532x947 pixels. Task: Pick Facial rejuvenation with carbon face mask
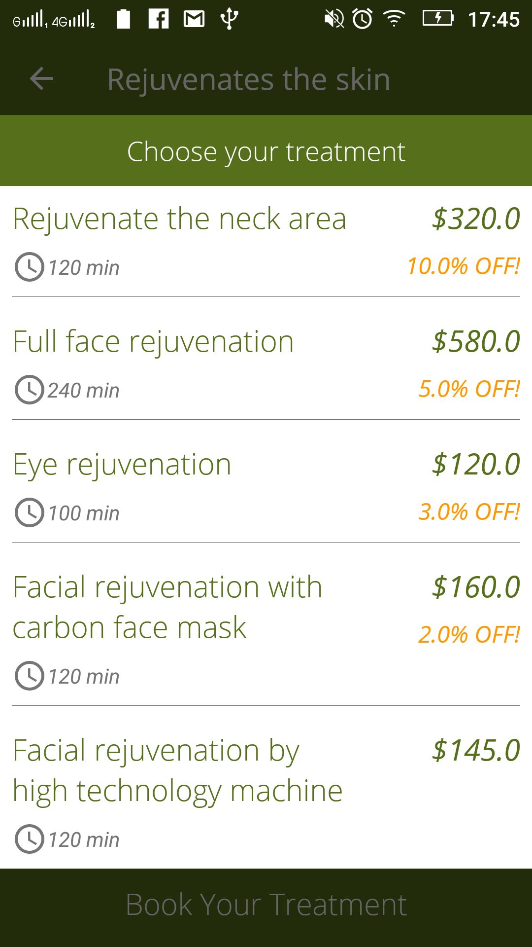click(x=167, y=607)
